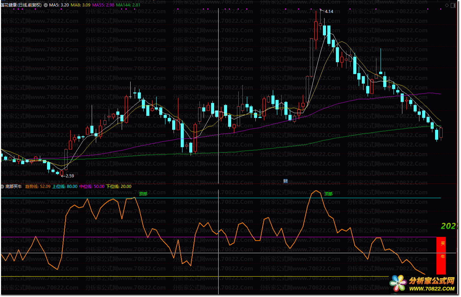The image size is (461, 297).
Task: Select the MA5: 3.20 label
Action: pos(59,5)
